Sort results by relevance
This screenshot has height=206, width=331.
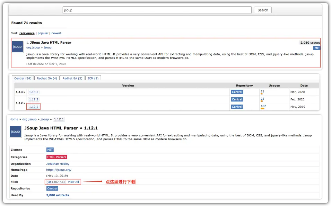[27, 33]
